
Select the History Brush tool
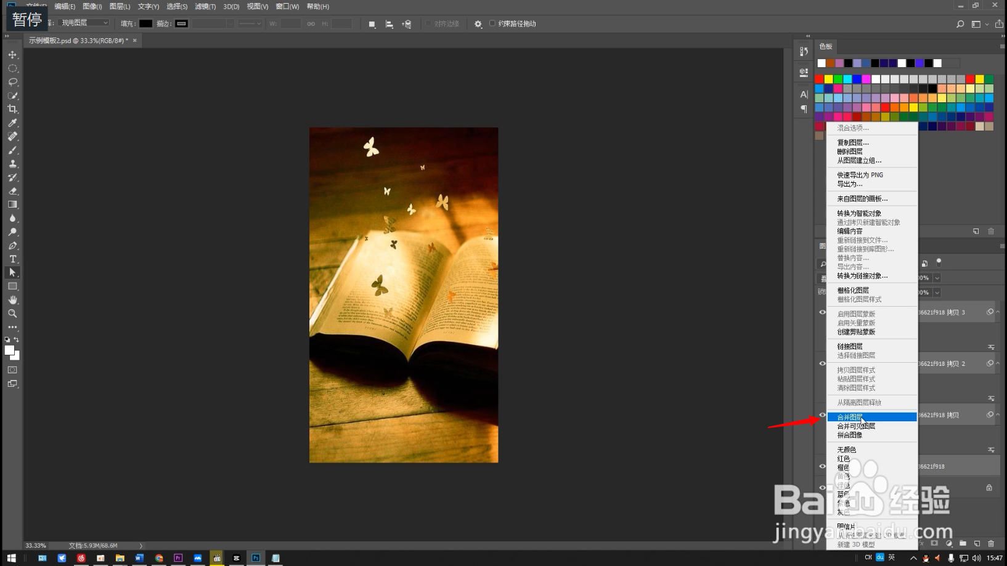(x=12, y=177)
